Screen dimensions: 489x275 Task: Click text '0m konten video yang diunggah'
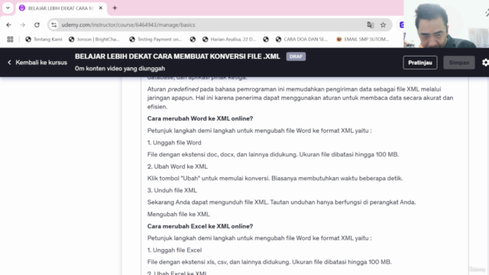120,68
